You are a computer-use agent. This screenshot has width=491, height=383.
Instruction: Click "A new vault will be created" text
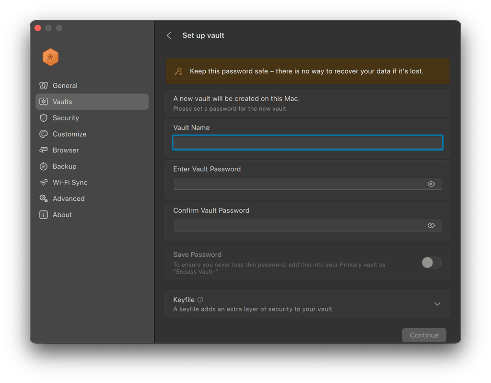pos(236,99)
